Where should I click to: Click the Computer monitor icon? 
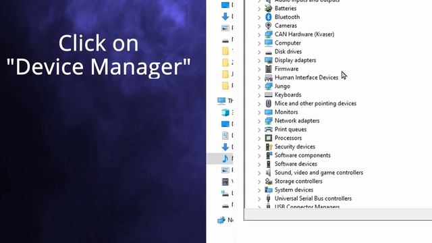(269, 43)
